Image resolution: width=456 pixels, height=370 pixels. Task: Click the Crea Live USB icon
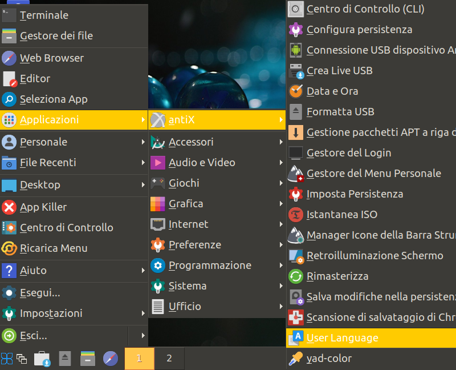point(296,71)
